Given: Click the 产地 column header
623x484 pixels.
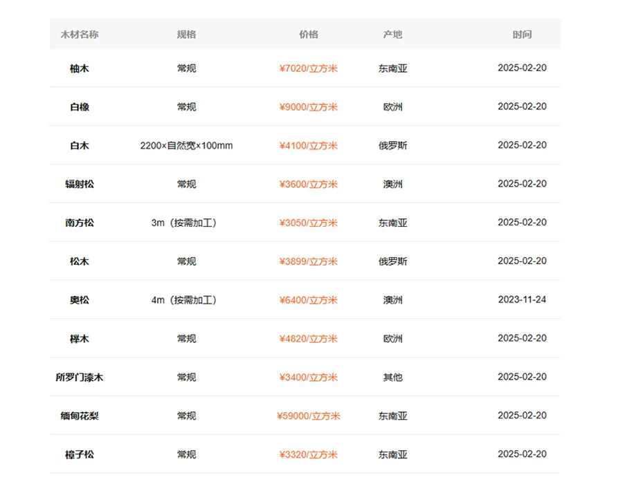Looking at the screenshot, I should (392, 35).
